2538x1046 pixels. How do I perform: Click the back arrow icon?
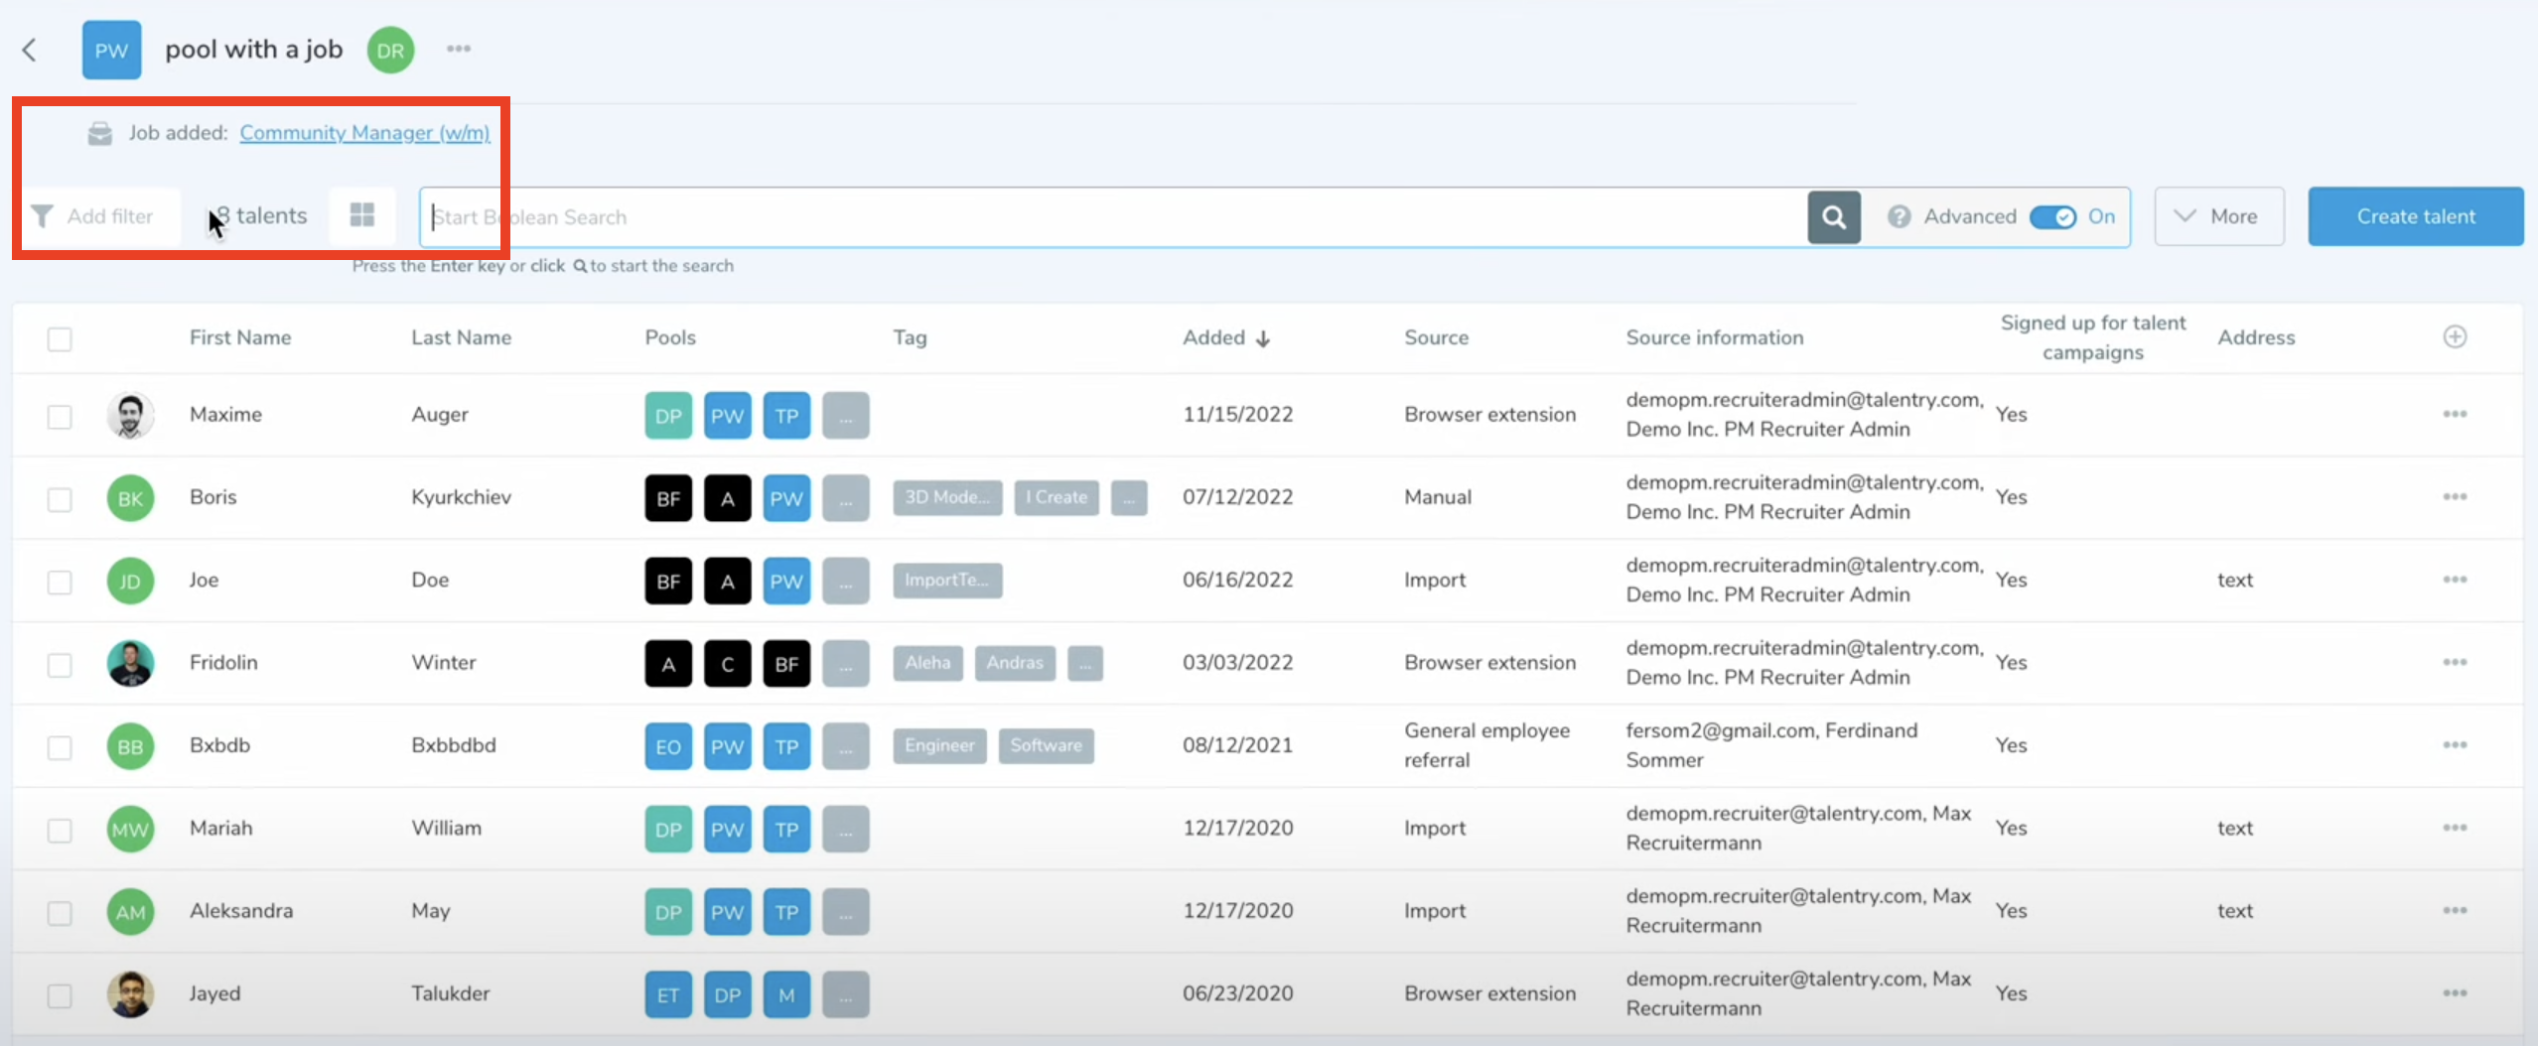point(30,50)
